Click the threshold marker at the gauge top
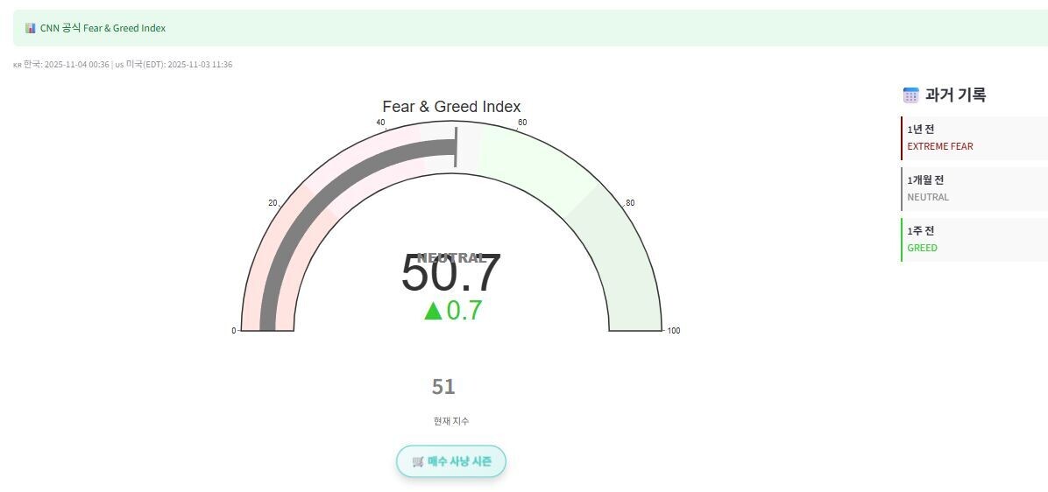 pos(456,146)
